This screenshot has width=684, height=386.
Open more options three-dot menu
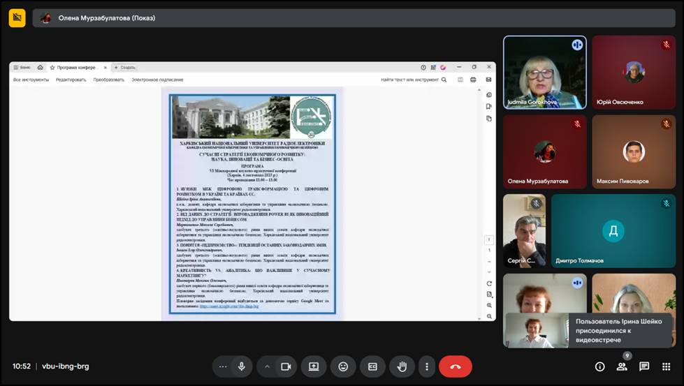[x=427, y=366]
